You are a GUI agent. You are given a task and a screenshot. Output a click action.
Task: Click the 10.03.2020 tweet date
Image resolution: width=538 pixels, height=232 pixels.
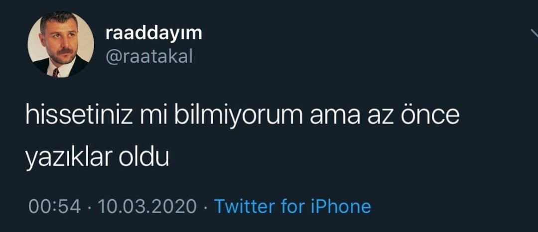(x=147, y=207)
